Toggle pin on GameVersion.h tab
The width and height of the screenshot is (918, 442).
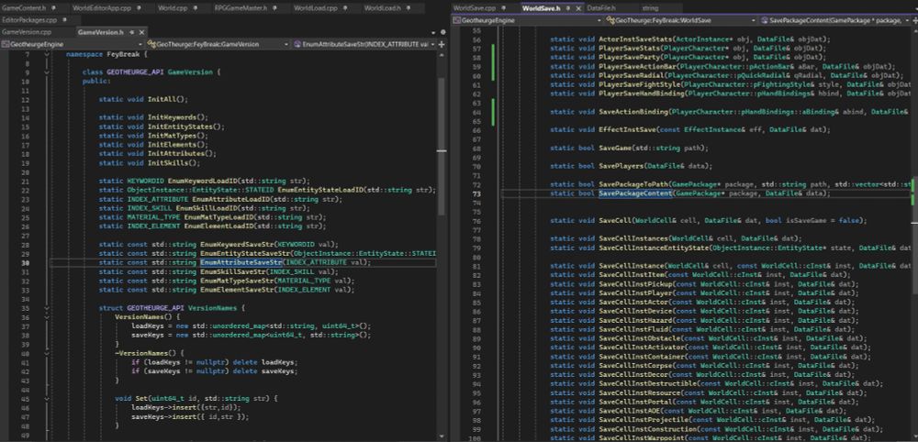point(131,32)
